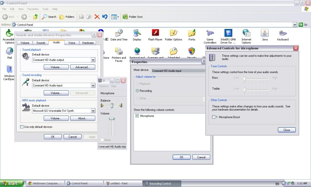The width and height of the screenshot is (311, 187).
Task: Expand Sound recording default device dropdown
Action: [93, 85]
